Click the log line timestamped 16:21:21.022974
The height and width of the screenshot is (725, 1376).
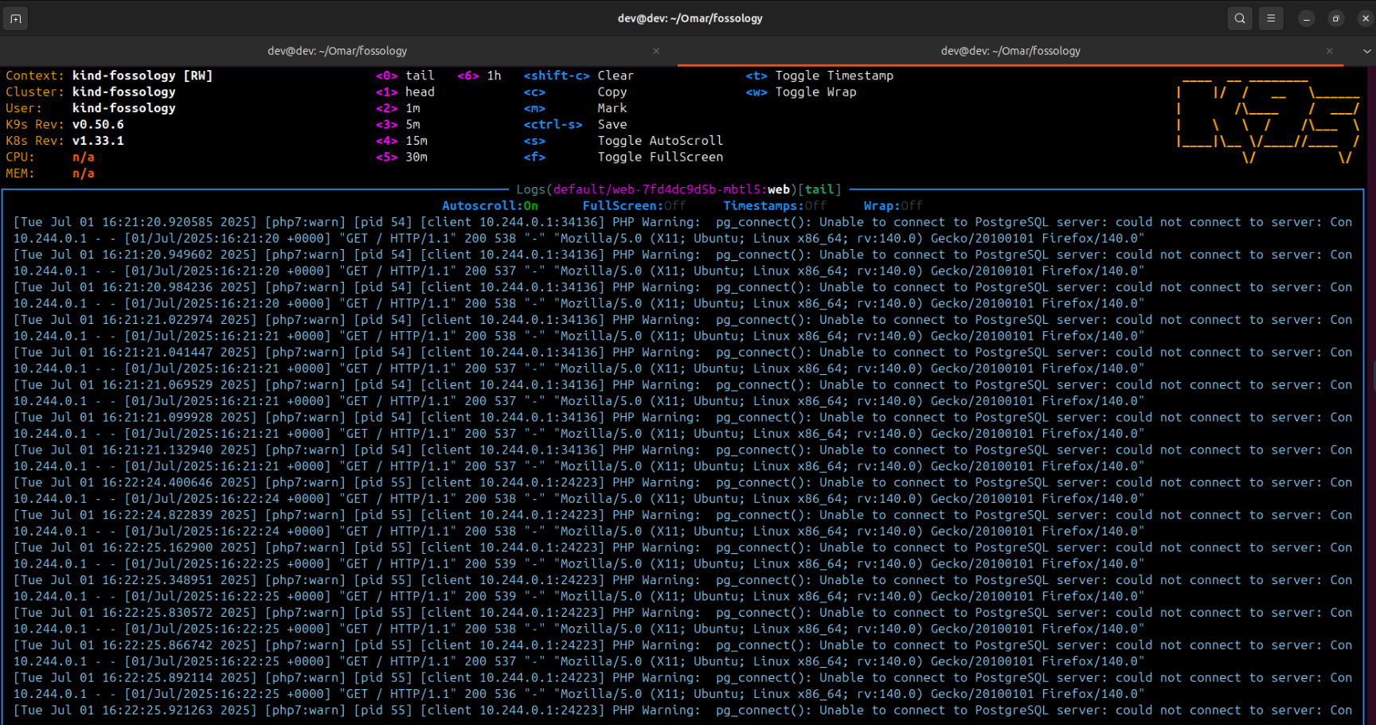pyautogui.click(x=682, y=320)
